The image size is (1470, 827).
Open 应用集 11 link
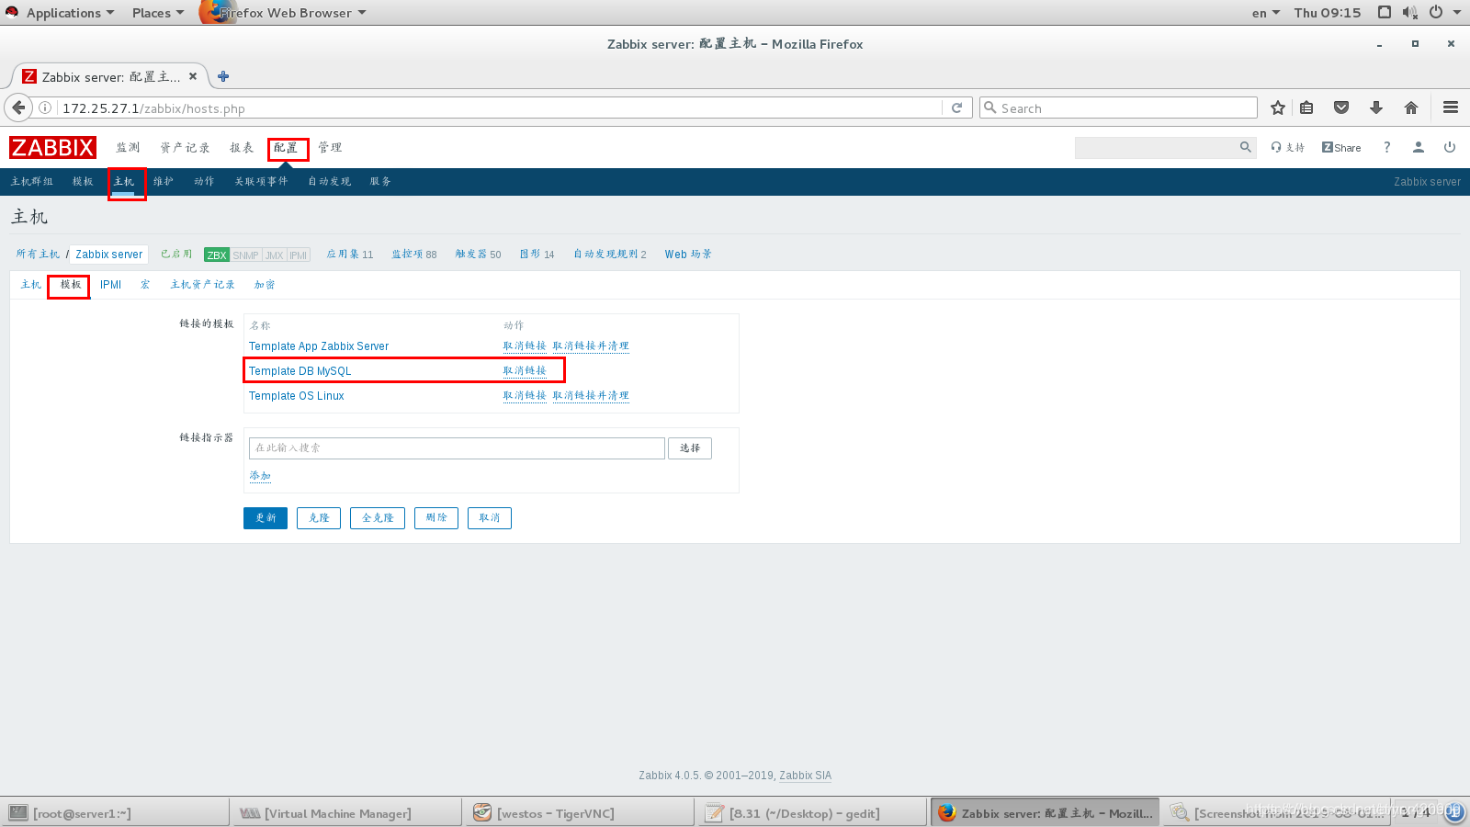coord(350,254)
